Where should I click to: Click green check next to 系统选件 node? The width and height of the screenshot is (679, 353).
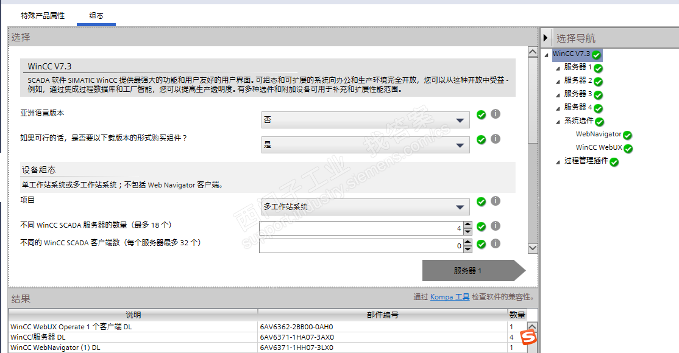(599, 122)
